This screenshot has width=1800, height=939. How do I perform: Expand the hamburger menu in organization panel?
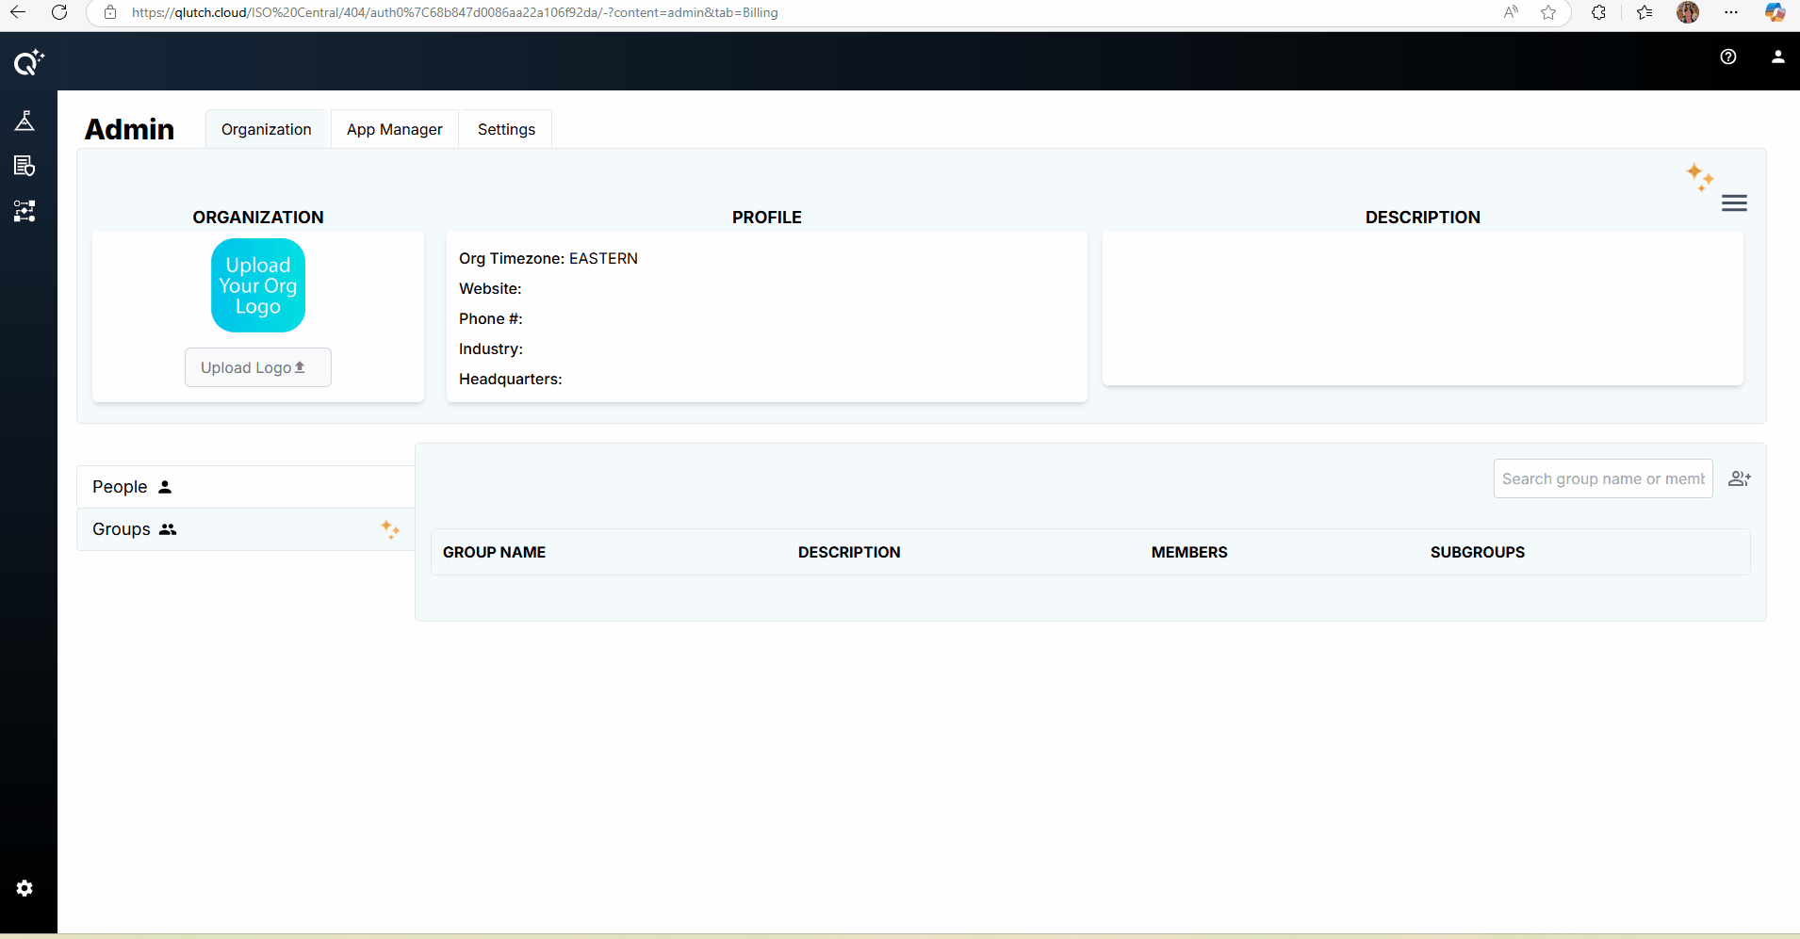[x=1734, y=203]
